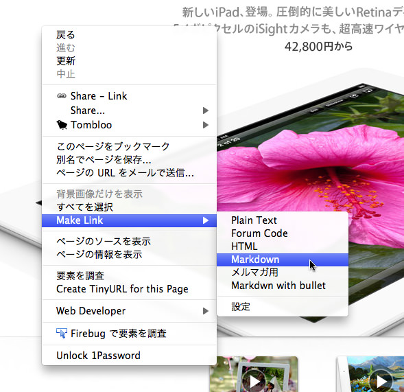Click the 42,800円から price text
Image resolution: width=404 pixels, height=392 pixels.
[318, 47]
